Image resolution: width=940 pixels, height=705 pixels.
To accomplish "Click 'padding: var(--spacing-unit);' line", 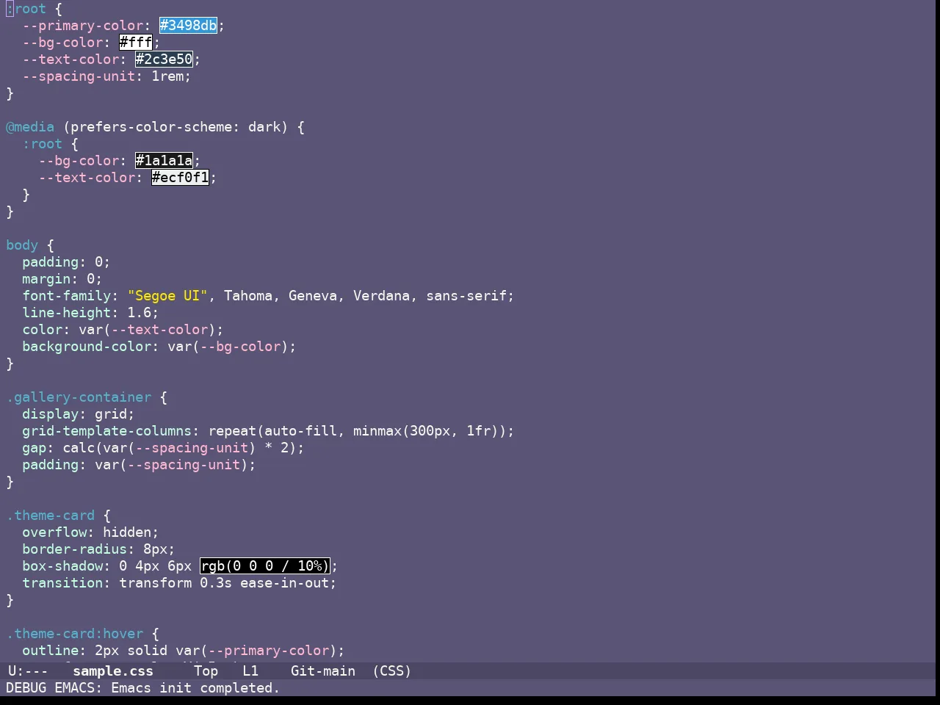I will coord(139,465).
